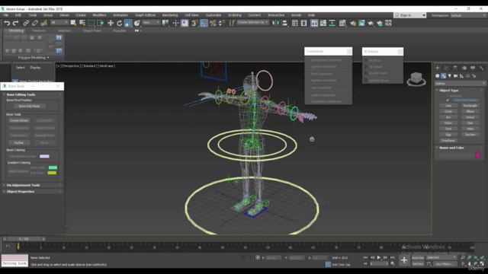
Task: Open the Selected key filter dropdown
Action: pos(441,257)
